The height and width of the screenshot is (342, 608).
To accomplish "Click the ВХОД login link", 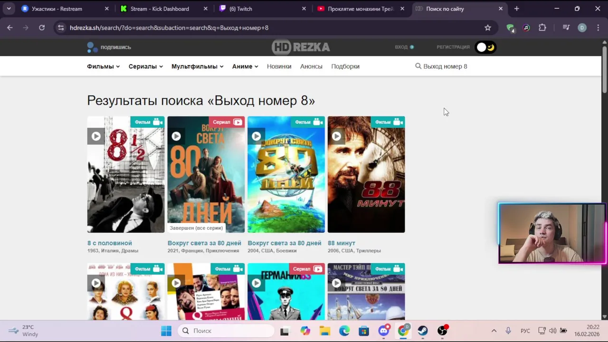I will click(404, 47).
